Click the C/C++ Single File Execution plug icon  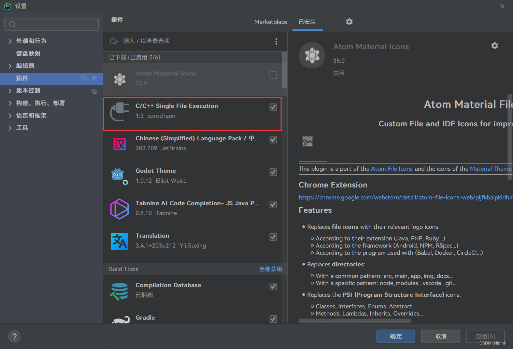119,111
